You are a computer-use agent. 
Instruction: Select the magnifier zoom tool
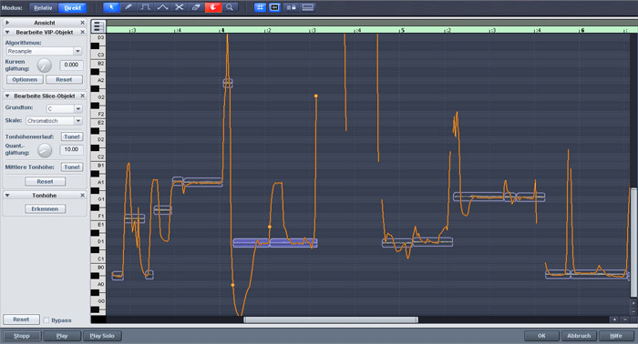click(230, 7)
